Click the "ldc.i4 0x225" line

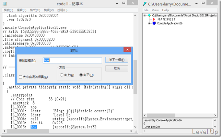pyautogui.click(x=37, y=123)
